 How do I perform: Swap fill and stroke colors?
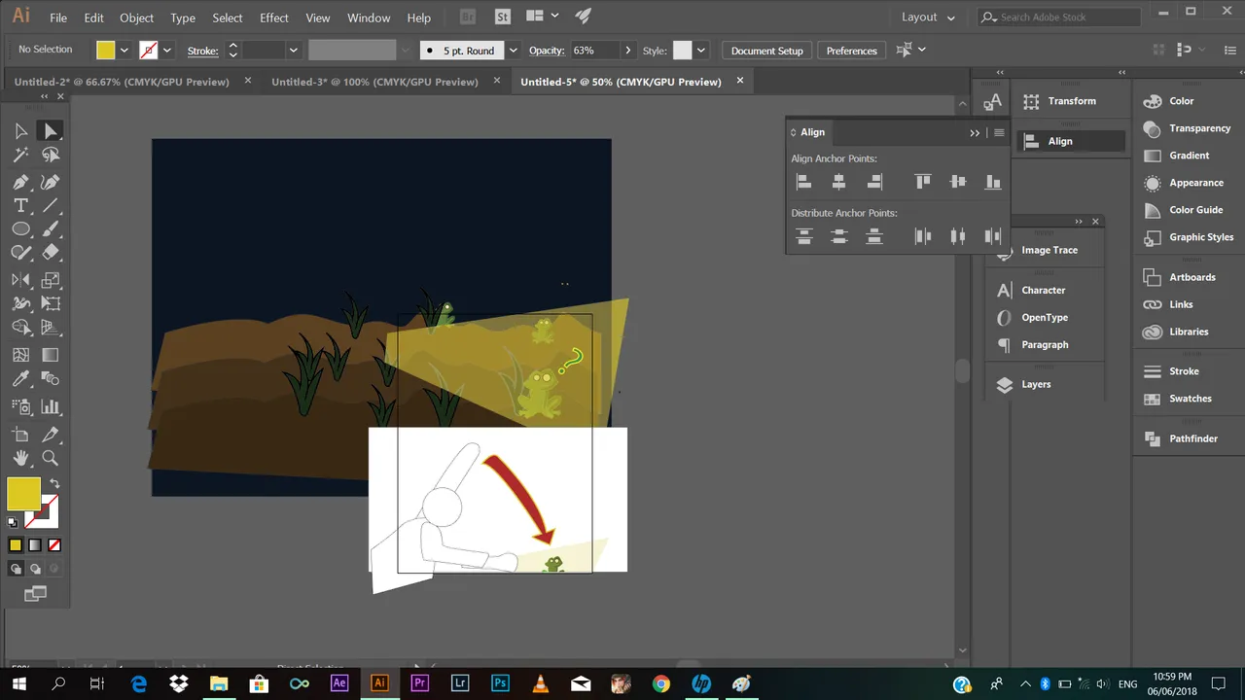pos(55,483)
